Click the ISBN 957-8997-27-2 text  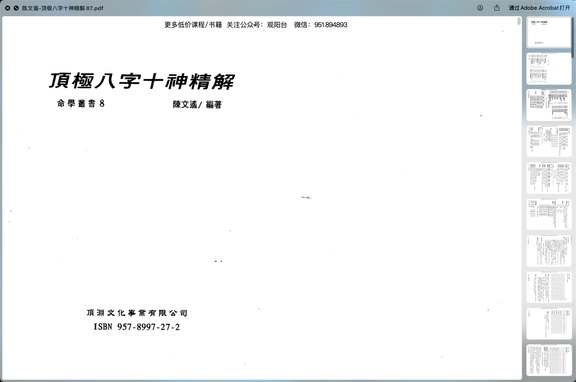click(x=136, y=327)
